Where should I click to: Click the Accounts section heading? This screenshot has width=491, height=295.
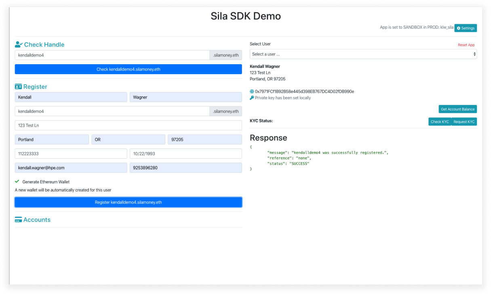pyautogui.click(x=37, y=220)
